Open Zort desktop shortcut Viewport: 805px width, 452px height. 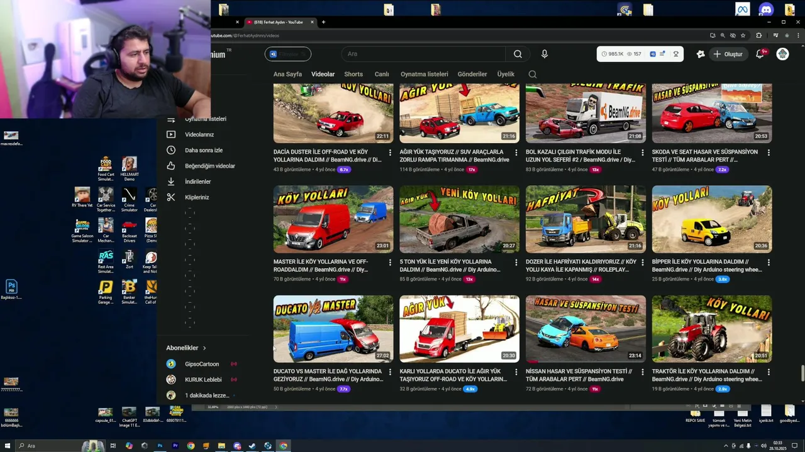(x=130, y=260)
